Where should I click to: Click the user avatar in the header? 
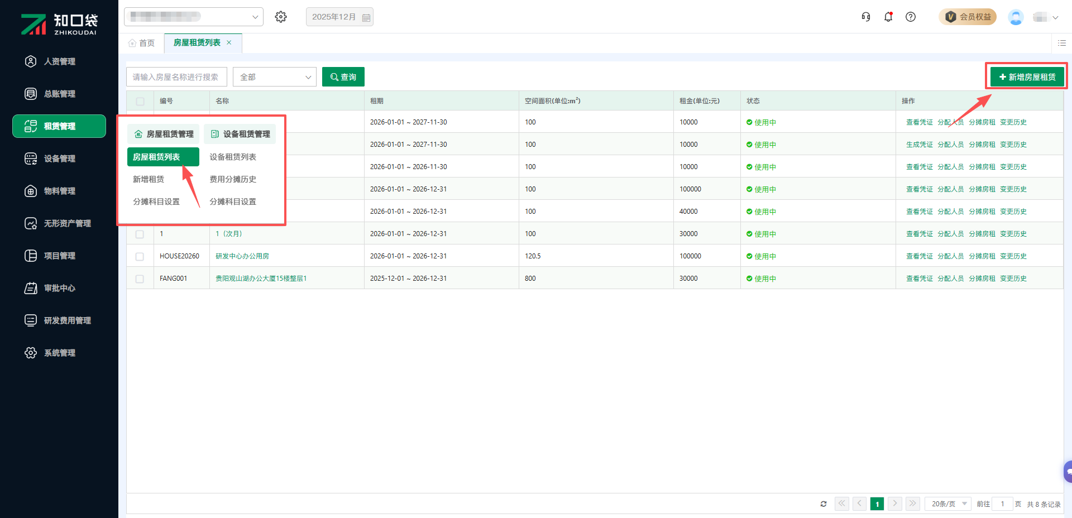[1016, 17]
